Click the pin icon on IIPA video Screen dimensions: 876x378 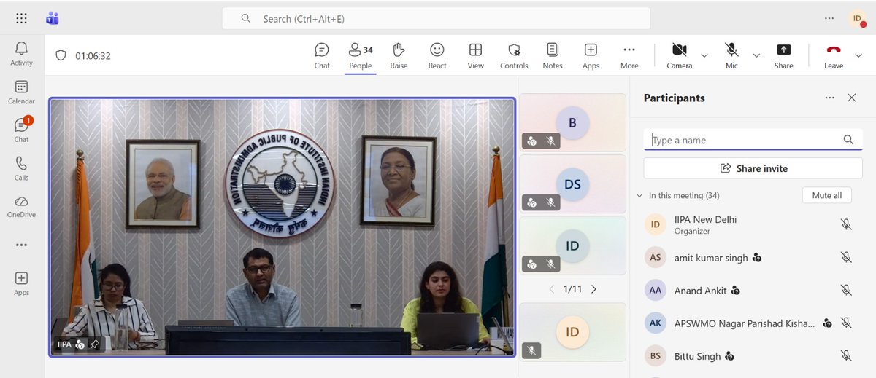pos(94,344)
